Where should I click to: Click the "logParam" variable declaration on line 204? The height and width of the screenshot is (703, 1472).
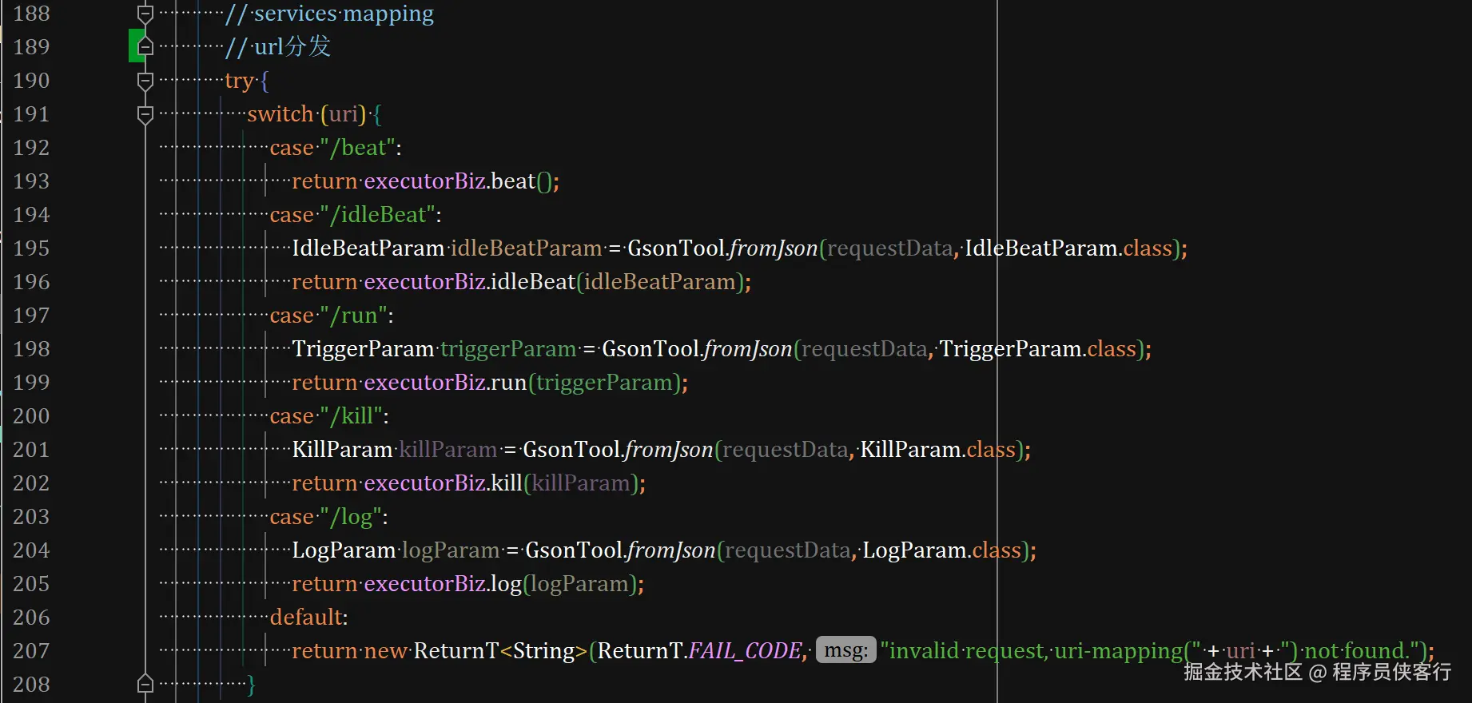click(451, 550)
